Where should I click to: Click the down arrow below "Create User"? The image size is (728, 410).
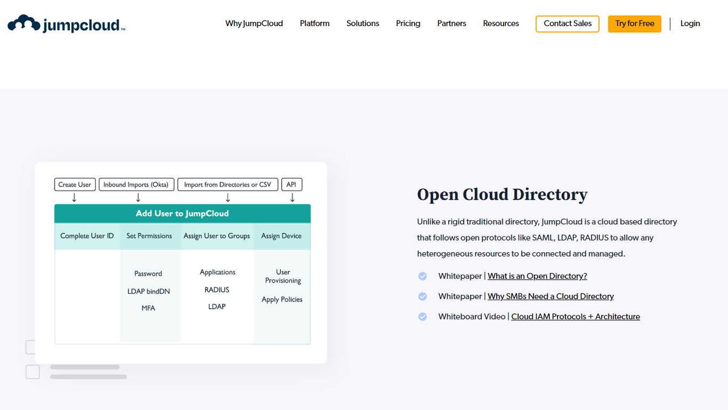(x=75, y=197)
